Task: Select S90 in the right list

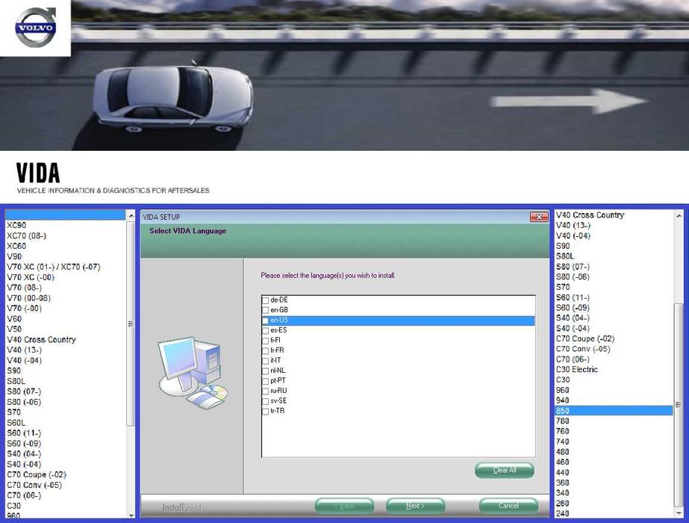Action: [614, 246]
